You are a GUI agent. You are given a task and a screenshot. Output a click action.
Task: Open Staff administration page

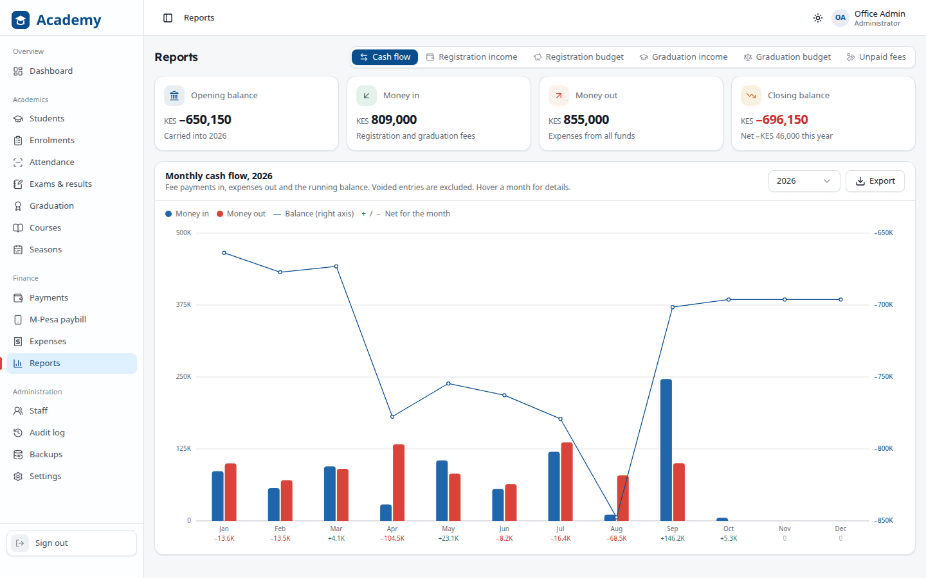tap(71, 411)
